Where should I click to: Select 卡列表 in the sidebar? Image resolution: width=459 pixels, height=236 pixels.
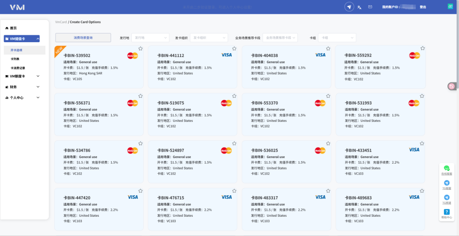[x=15, y=59]
